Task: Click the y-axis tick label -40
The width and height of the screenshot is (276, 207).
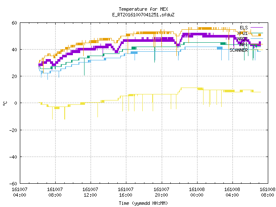Action: pos(13,157)
